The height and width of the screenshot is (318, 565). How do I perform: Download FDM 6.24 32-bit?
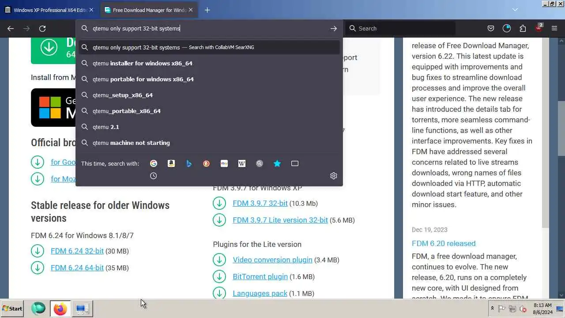pyautogui.click(x=77, y=251)
